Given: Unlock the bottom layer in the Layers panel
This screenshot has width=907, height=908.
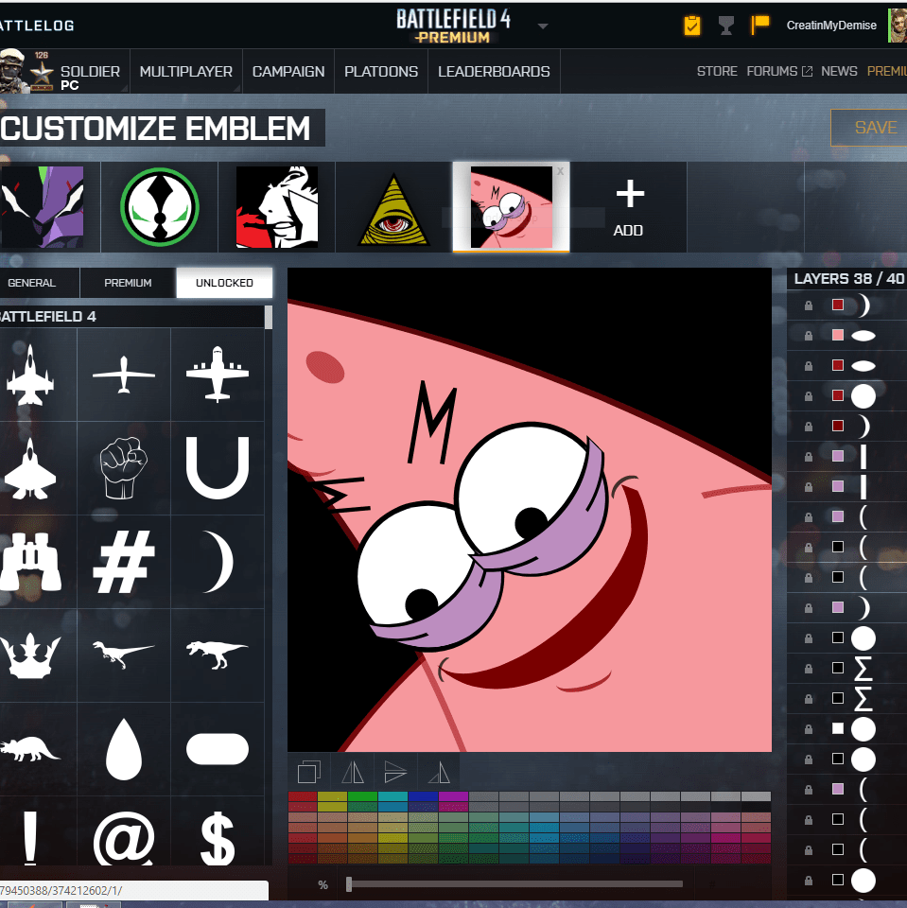Looking at the screenshot, I should (807, 881).
